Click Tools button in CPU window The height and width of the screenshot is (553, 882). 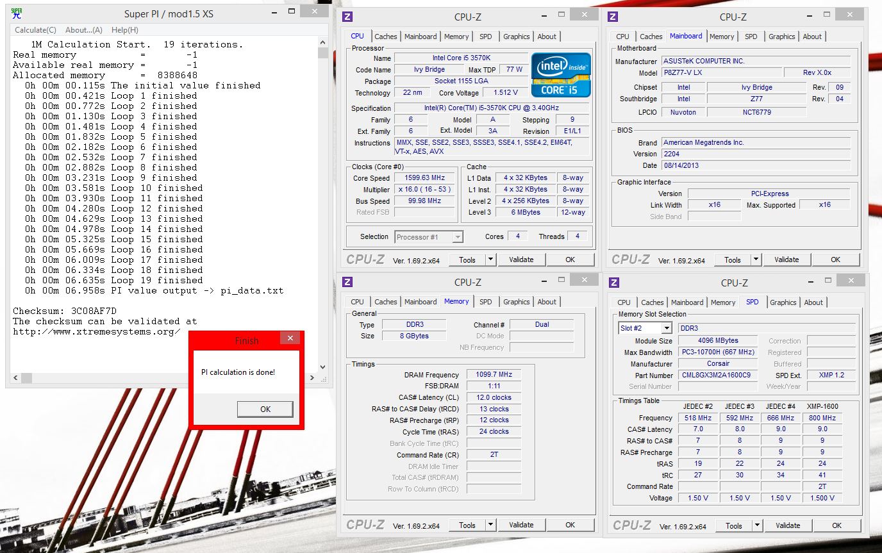click(467, 260)
